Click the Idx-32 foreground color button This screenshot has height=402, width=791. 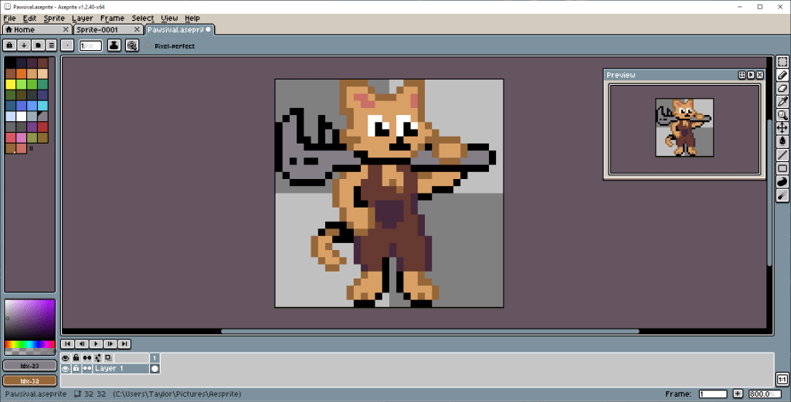click(29, 380)
